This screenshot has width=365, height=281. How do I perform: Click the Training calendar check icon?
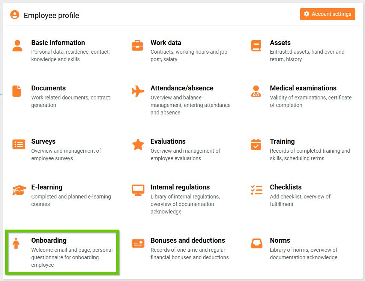pos(256,144)
